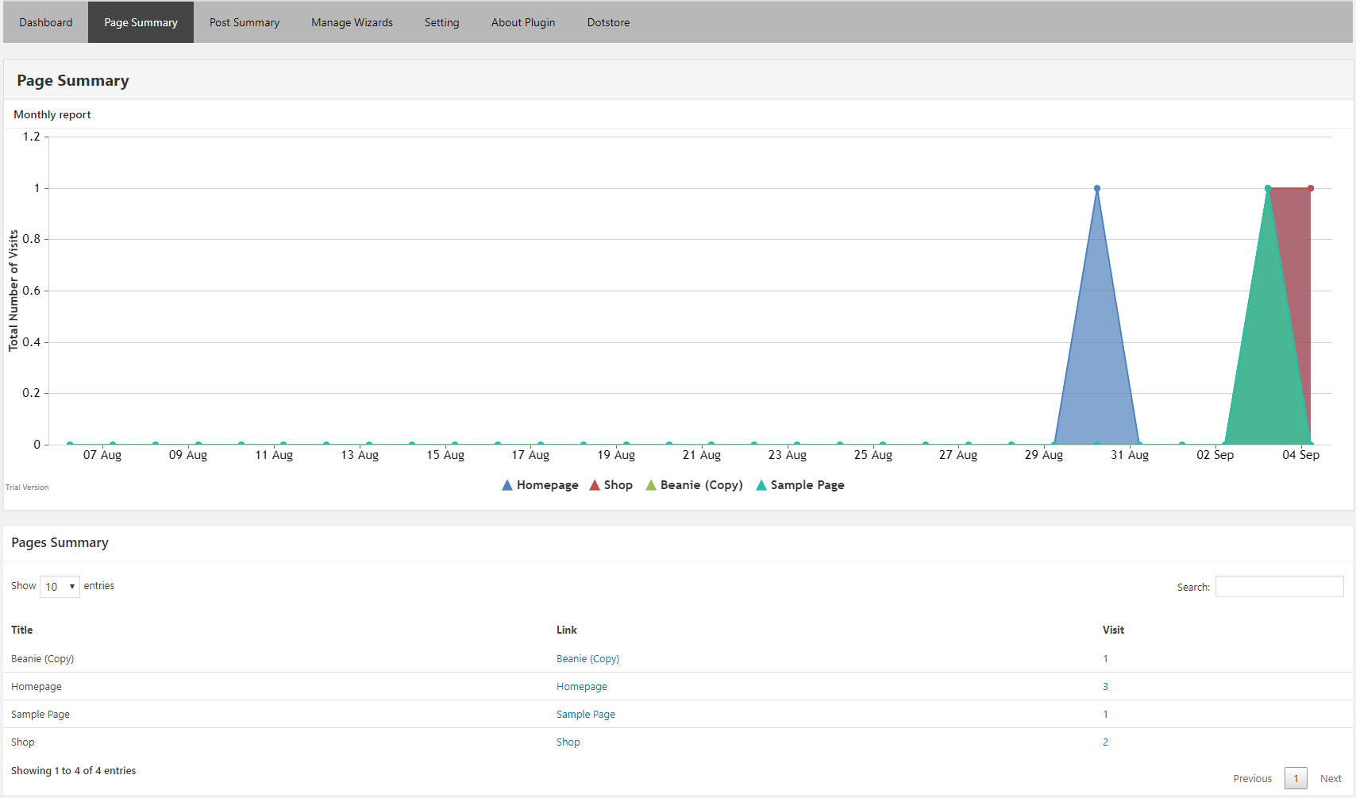Go to Previous page of entries
This screenshot has width=1356, height=798.
coord(1252,779)
